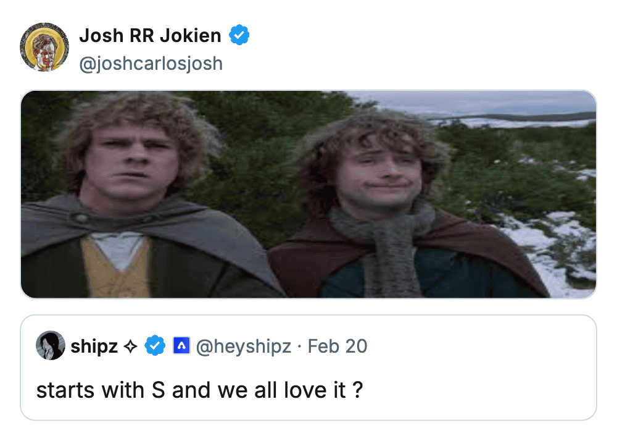Screen dimensions: 617x441
Task: Open the shipz display name in quoted post
Action: pyautogui.click(x=94, y=346)
